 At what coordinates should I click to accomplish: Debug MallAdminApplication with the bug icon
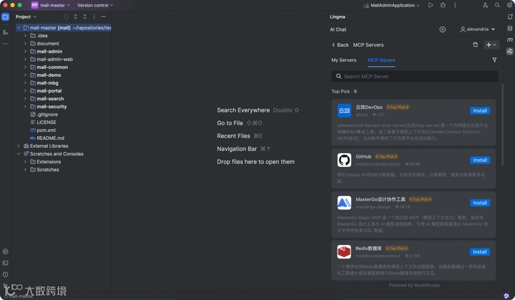443,5
